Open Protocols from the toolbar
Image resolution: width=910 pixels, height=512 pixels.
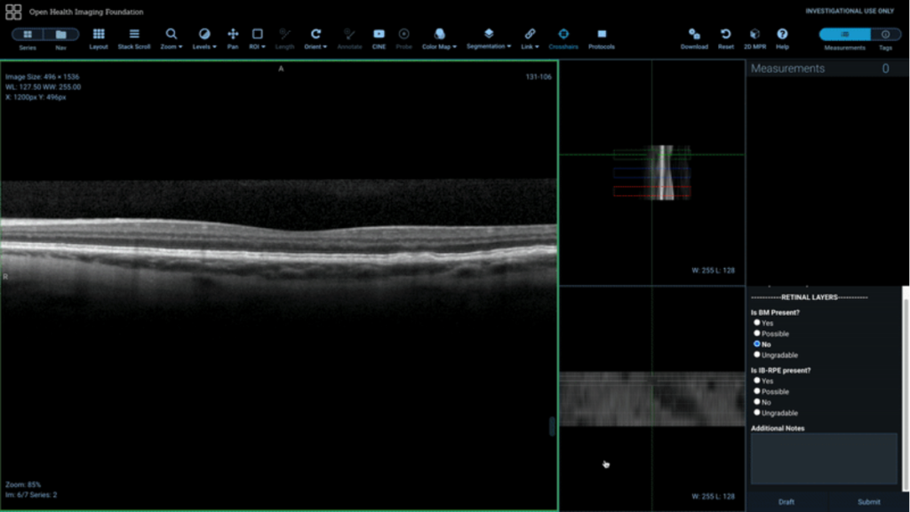pyautogui.click(x=602, y=35)
